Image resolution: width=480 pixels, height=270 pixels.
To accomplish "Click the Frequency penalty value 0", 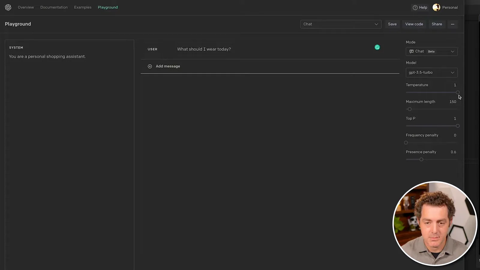I will (455, 135).
